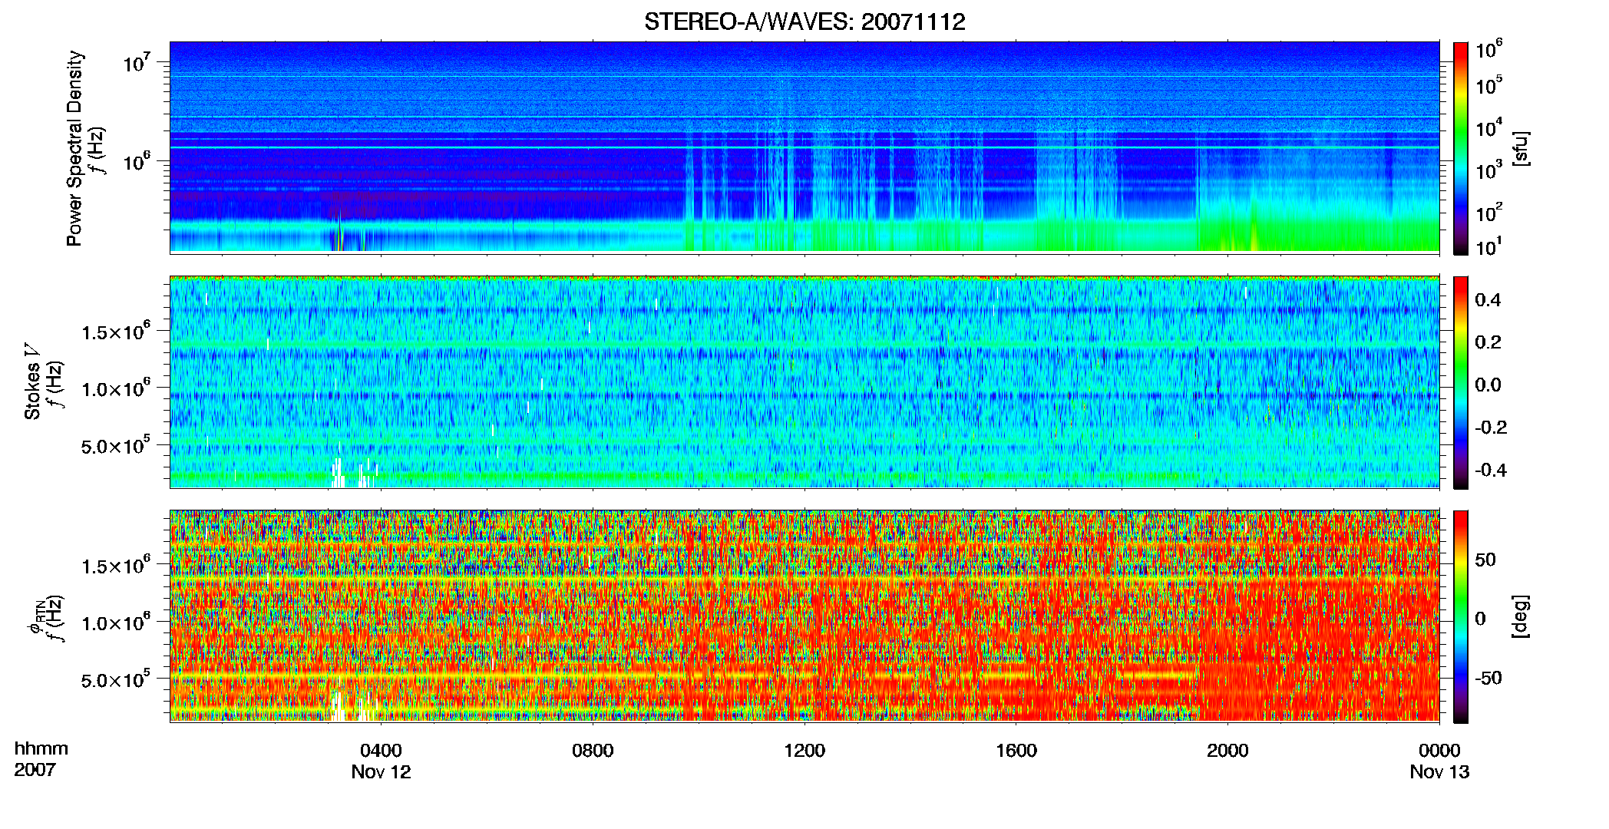Viewport: 1609px width, 829px height.
Task: Select the 10^3 value on sfu colorbar
Action: pyautogui.click(x=1488, y=170)
